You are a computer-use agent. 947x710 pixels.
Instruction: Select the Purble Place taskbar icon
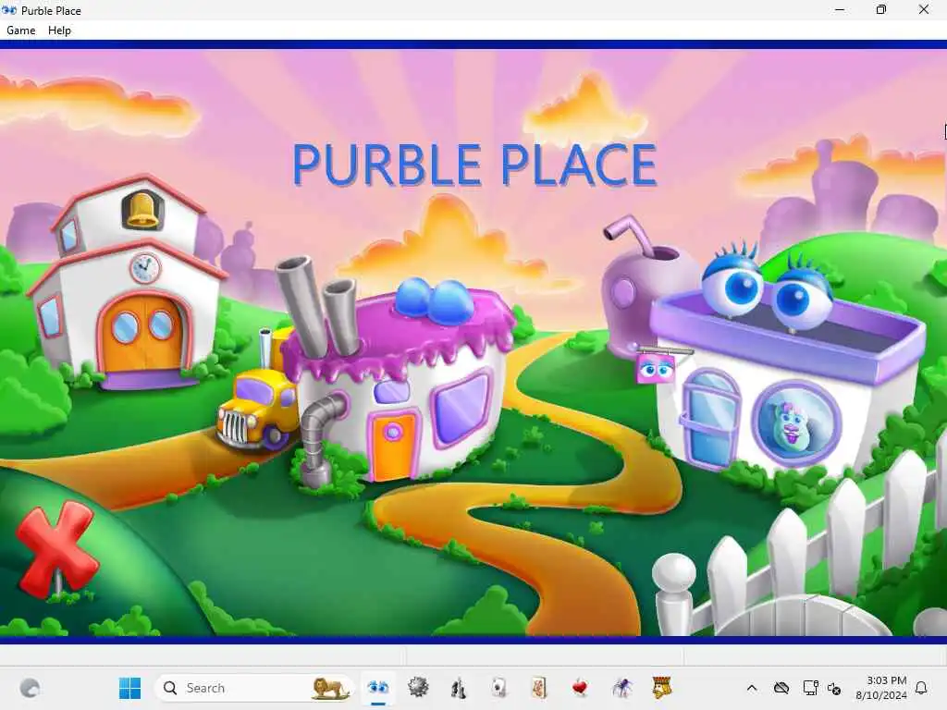[378, 688]
